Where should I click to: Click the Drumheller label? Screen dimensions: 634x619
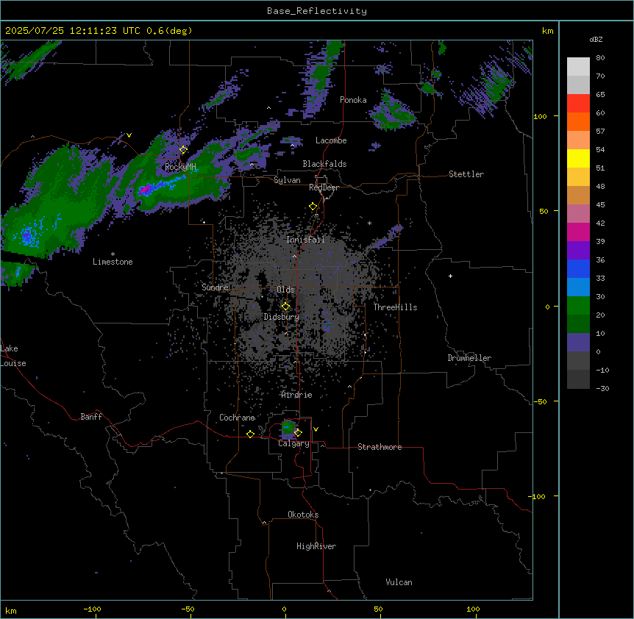(469, 358)
